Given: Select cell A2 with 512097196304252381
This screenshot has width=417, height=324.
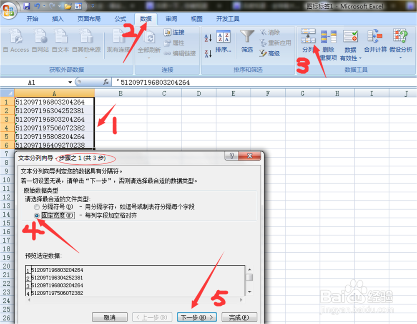Looking at the screenshot, I should (x=54, y=111).
